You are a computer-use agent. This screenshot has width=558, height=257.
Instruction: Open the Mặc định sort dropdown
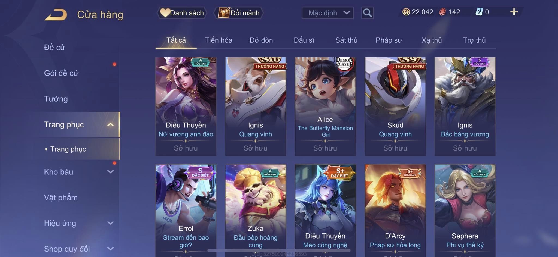[x=327, y=13]
